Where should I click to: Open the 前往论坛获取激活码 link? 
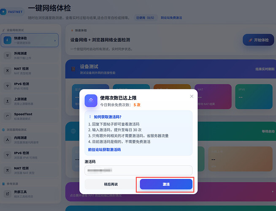pyautogui.click(x=104, y=149)
